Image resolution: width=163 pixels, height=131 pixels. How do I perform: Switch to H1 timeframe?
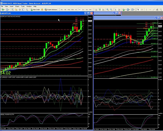tap(76, 10)
